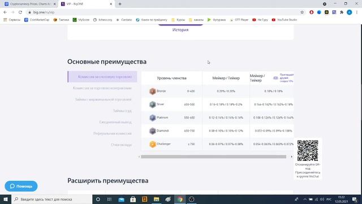The width and height of the screenshot is (362, 204).
Task: Click the Diamond level badge icon
Action: coord(152,131)
